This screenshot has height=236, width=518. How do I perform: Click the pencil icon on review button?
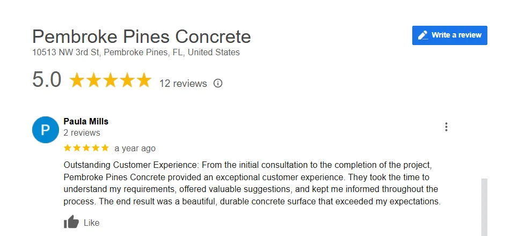pyautogui.click(x=423, y=35)
